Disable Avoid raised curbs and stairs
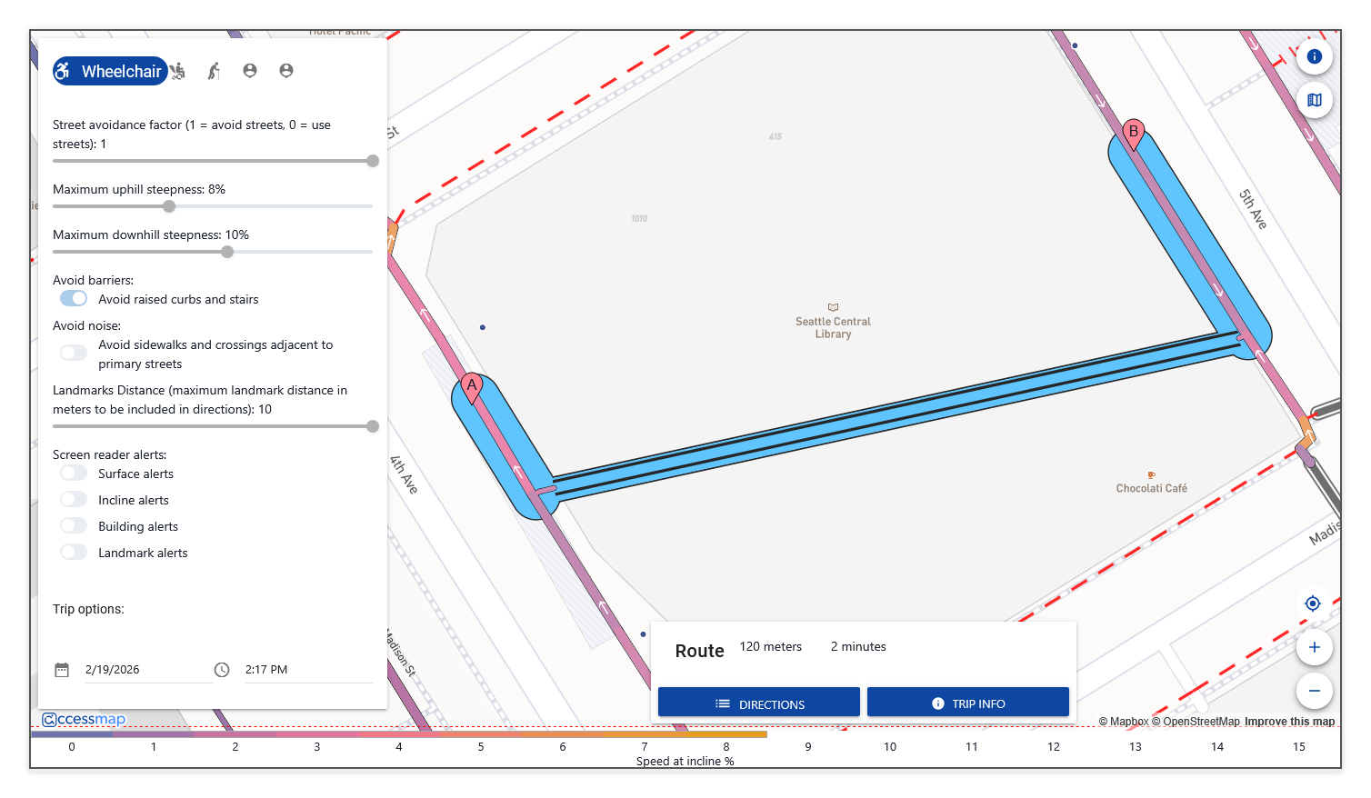The width and height of the screenshot is (1371, 798). click(74, 299)
